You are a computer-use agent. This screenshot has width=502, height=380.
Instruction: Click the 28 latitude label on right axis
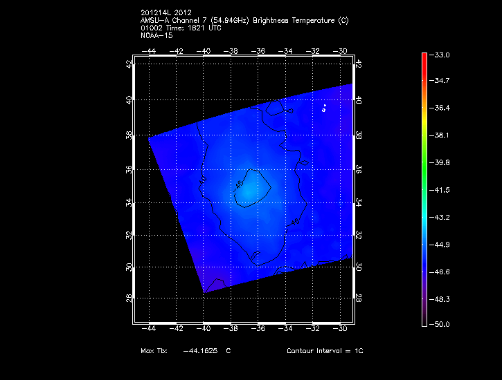click(359, 298)
